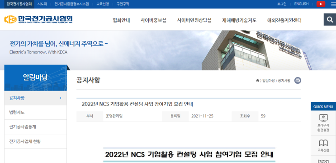Click 알림마당 breadcrumb link
Viewport: 336px width, 163px height.
click(x=268, y=81)
